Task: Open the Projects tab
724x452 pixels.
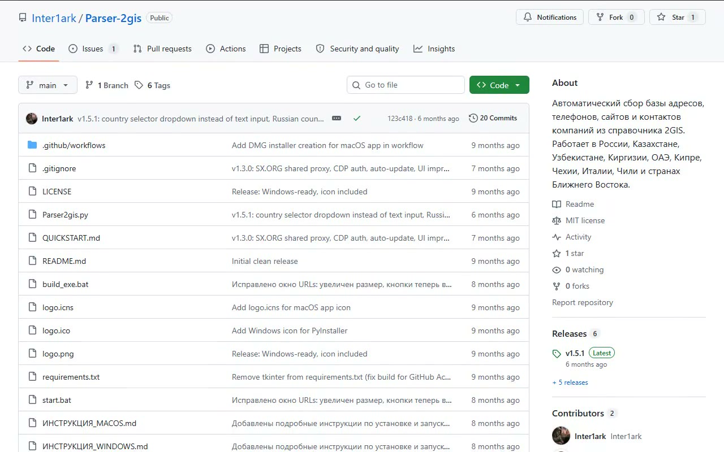Action: [280, 49]
